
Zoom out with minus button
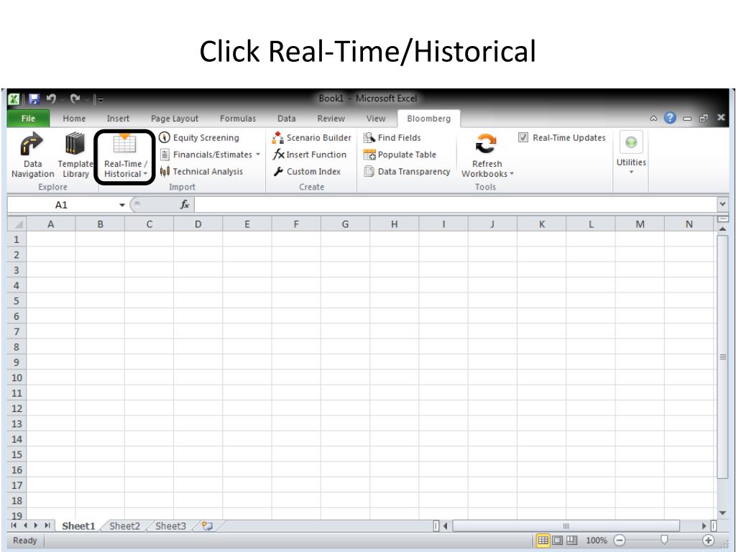(x=620, y=540)
